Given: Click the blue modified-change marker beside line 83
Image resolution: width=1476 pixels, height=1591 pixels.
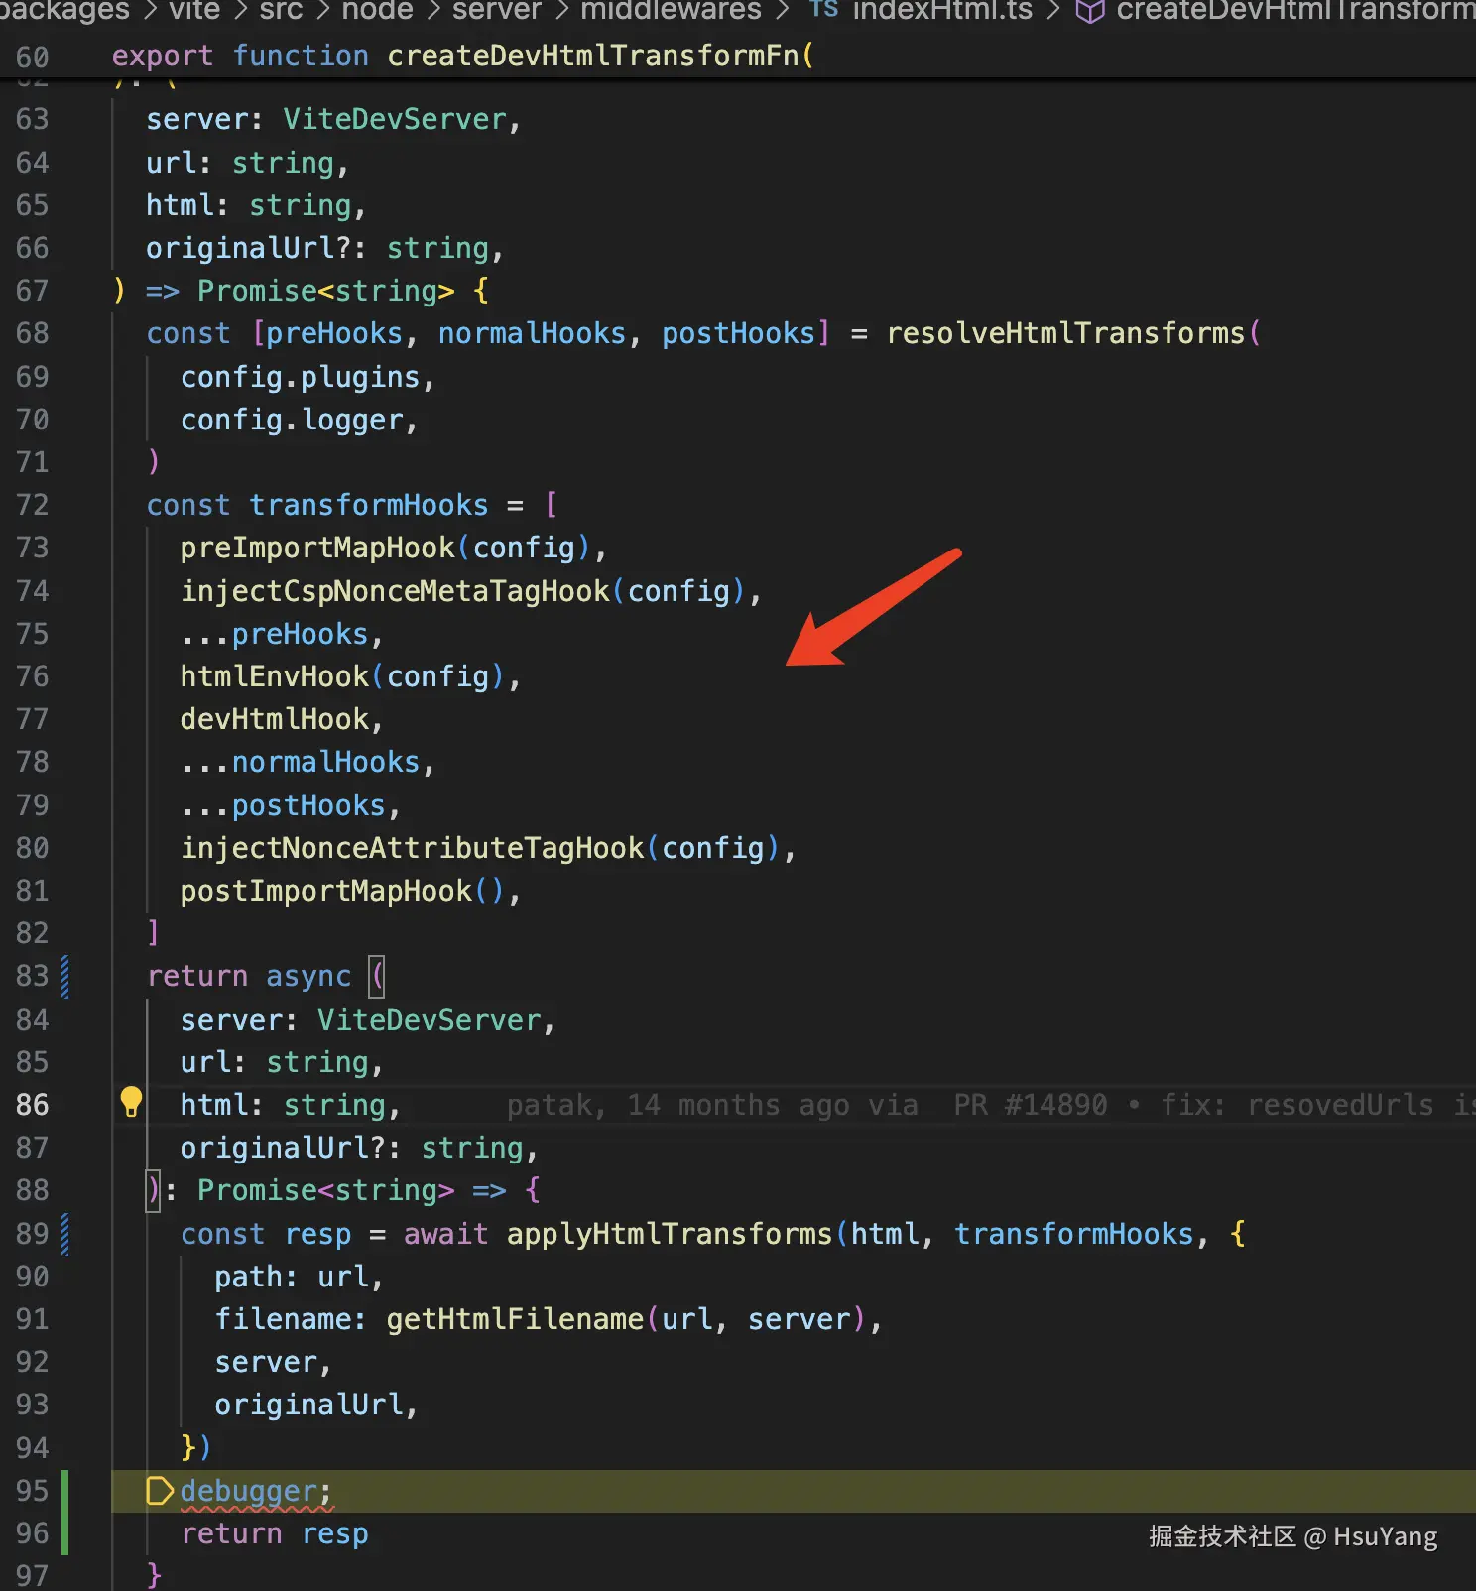Looking at the screenshot, I should (x=65, y=976).
